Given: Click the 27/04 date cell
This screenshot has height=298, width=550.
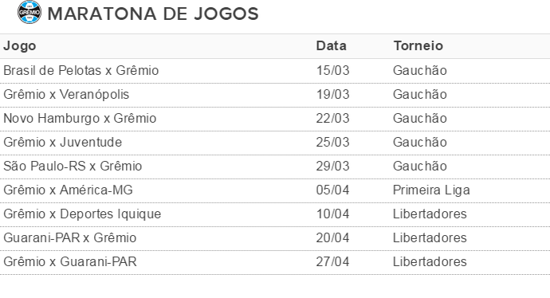Looking at the screenshot, I should pyautogui.click(x=332, y=261).
